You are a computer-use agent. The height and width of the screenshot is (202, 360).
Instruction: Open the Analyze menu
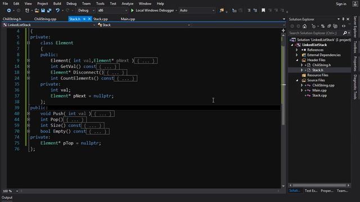pos(128,4)
